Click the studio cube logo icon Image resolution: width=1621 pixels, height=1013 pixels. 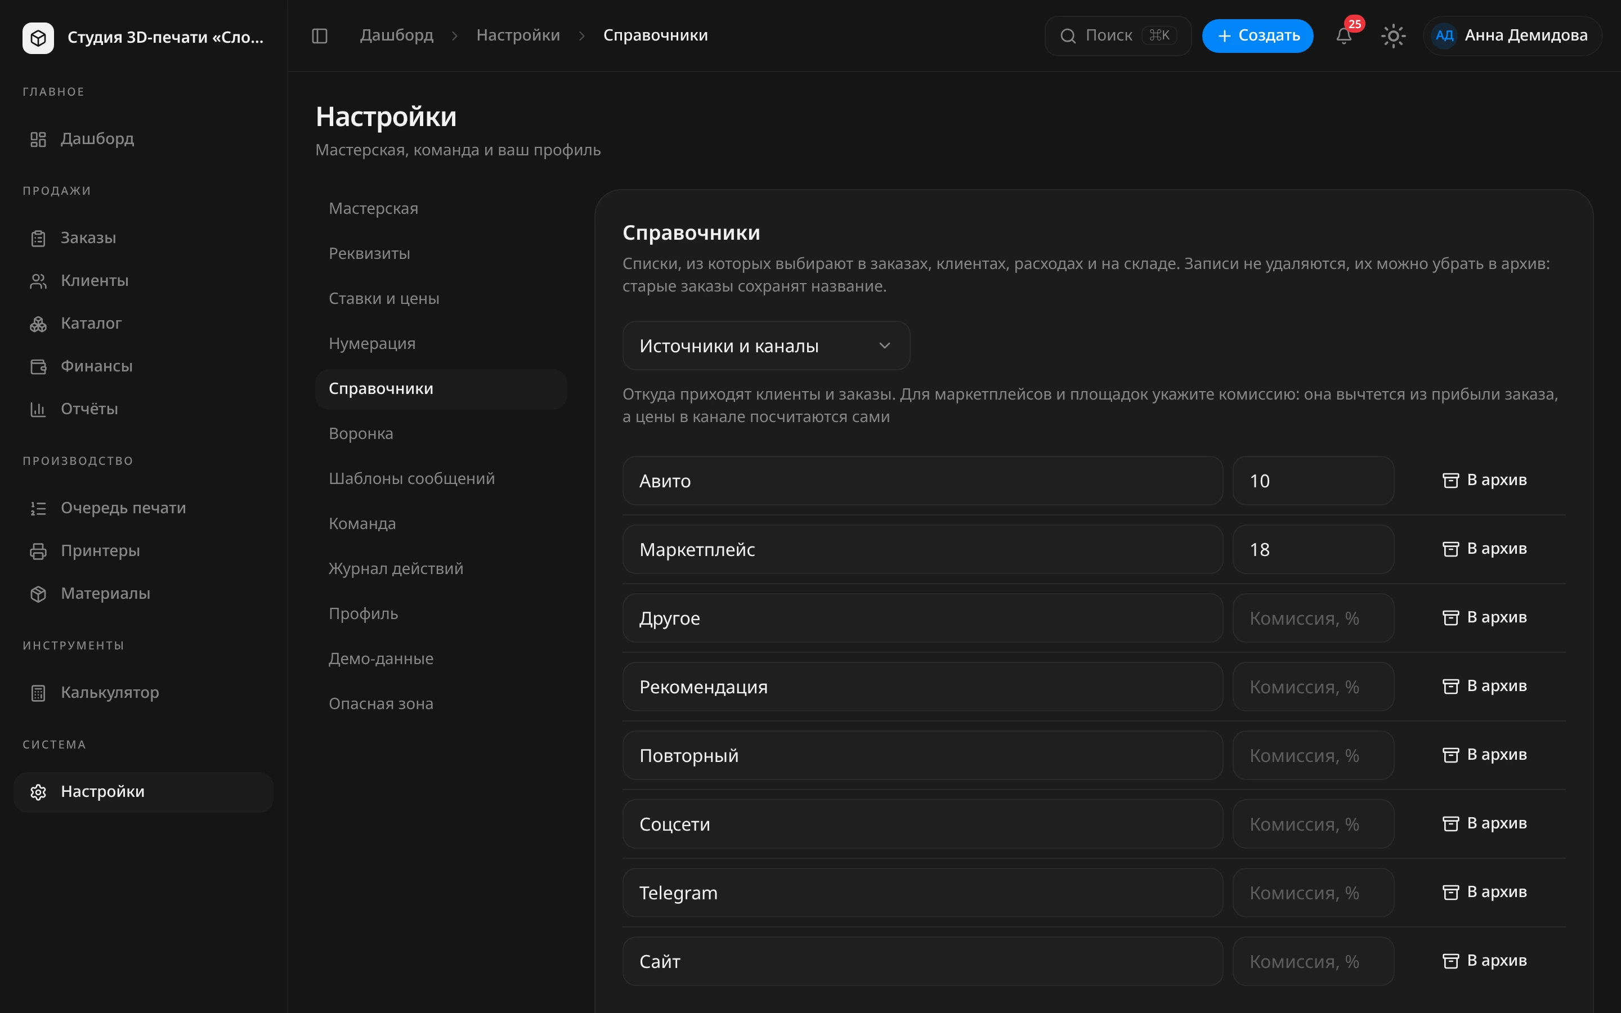38,38
